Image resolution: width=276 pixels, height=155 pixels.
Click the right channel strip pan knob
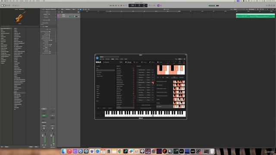click(x=53, y=128)
